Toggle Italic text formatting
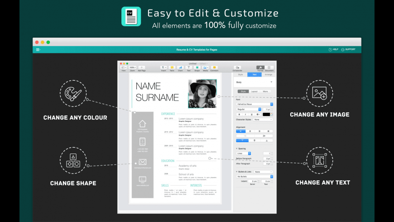Screen dimensions: 394x222 (245, 114)
